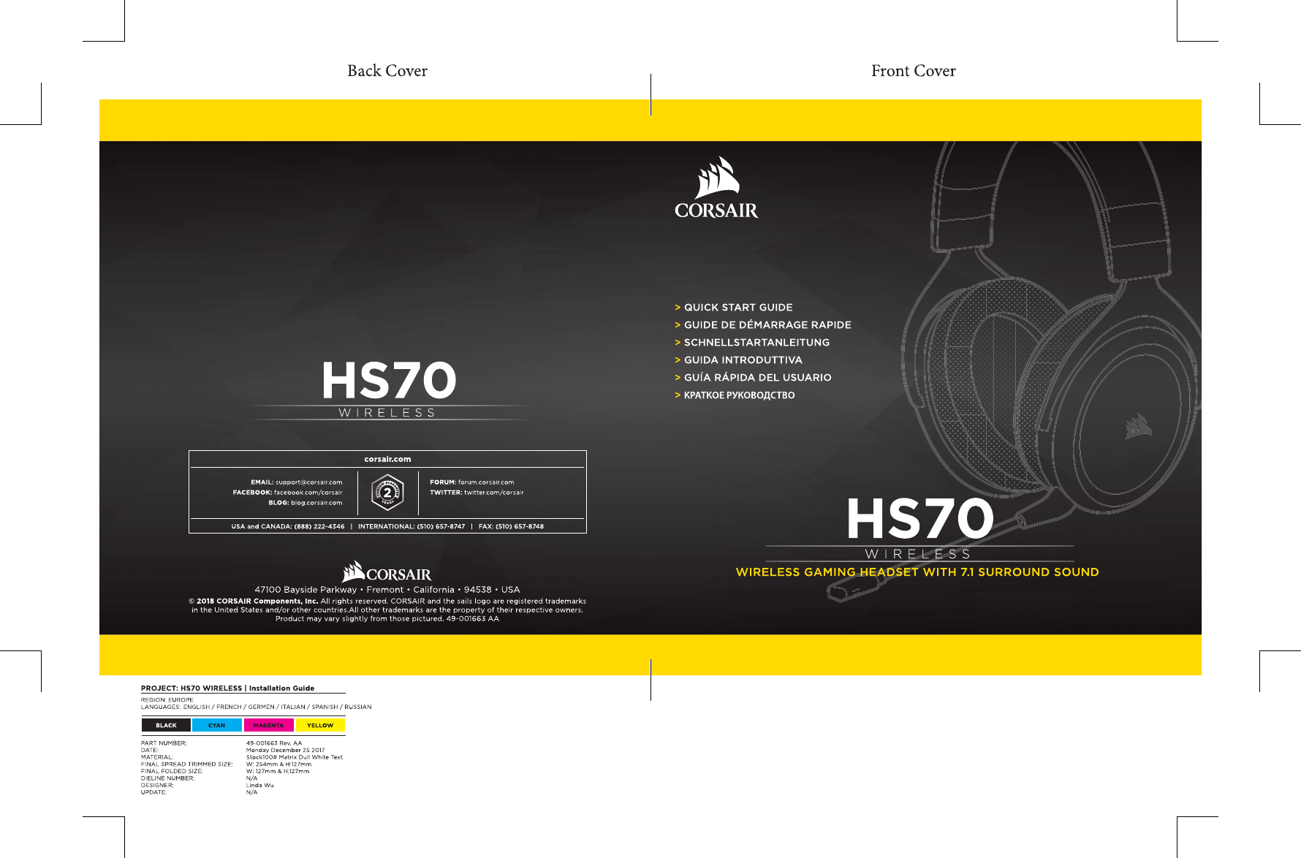Select the YELLOW ink swatch
The width and height of the screenshot is (1301, 858).
320,725
